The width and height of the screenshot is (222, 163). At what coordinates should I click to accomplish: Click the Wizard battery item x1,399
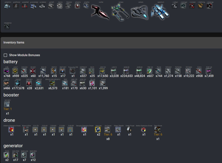coord(103,83)
